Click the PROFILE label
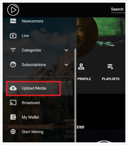128x145 pixels. click(x=84, y=79)
